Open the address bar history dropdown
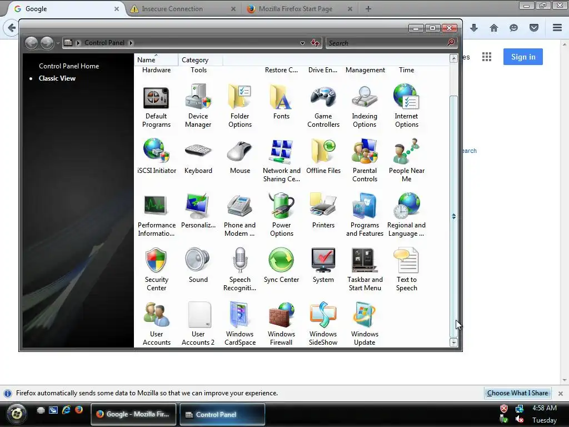The width and height of the screenshot is (569, 427). tap(302, 43)
